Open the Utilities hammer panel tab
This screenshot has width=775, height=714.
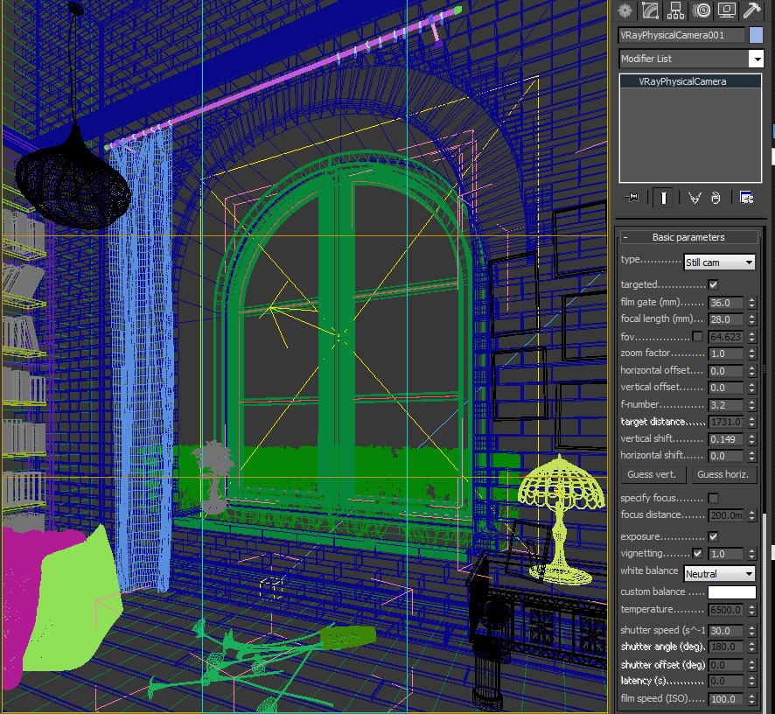click(751, 10)
